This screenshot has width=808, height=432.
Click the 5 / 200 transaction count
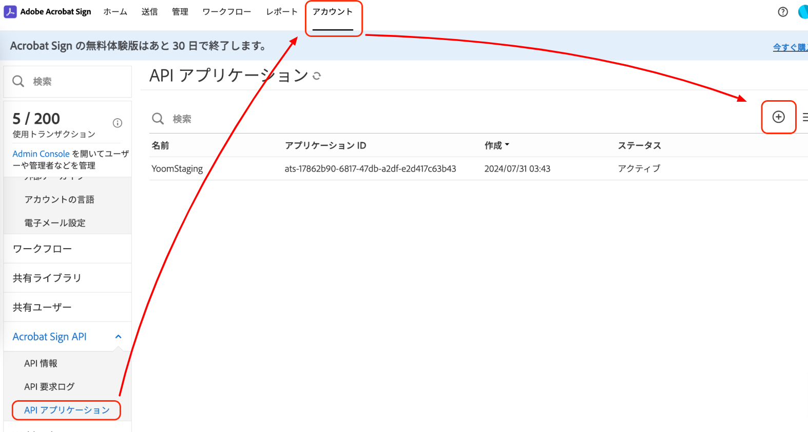(36, 119)
